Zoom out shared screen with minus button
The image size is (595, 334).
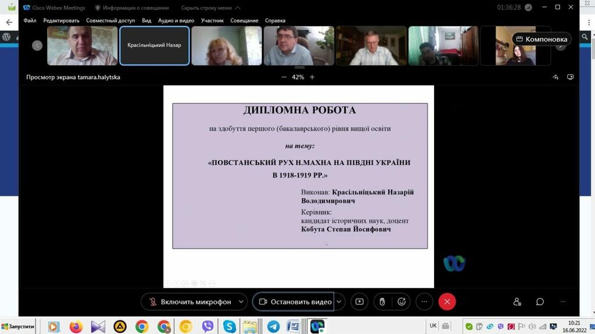[x=284, y=77]
